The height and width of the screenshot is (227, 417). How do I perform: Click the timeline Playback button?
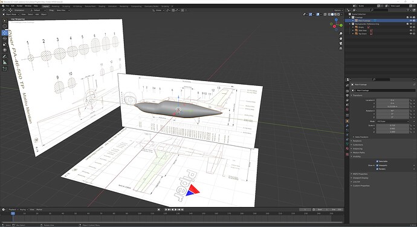coord(13,209)
